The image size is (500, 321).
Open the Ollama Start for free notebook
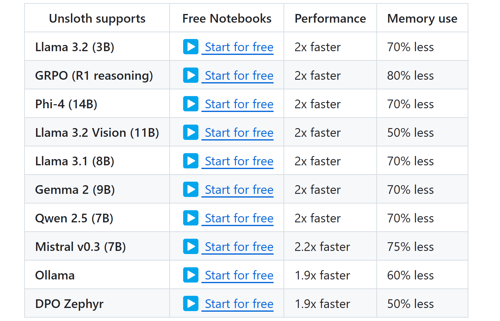(239, 275)
